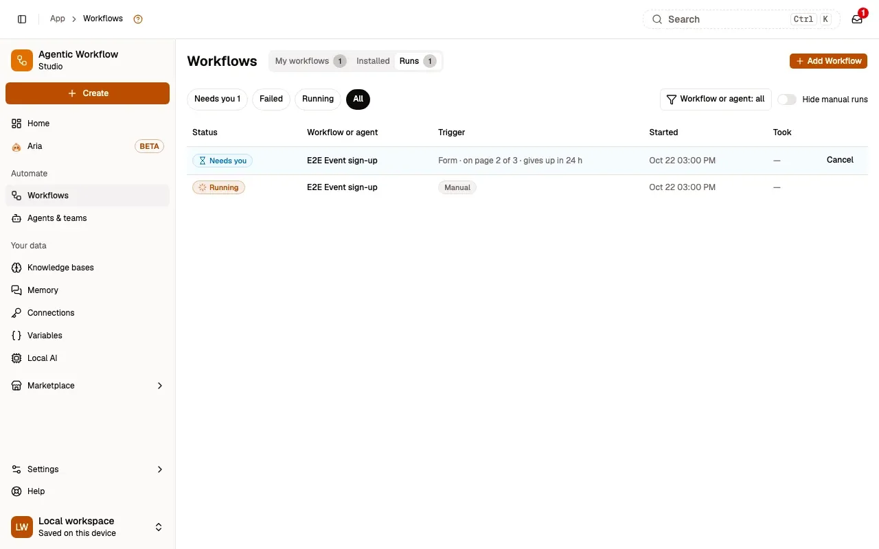Click the Status column header

point(205,132)
